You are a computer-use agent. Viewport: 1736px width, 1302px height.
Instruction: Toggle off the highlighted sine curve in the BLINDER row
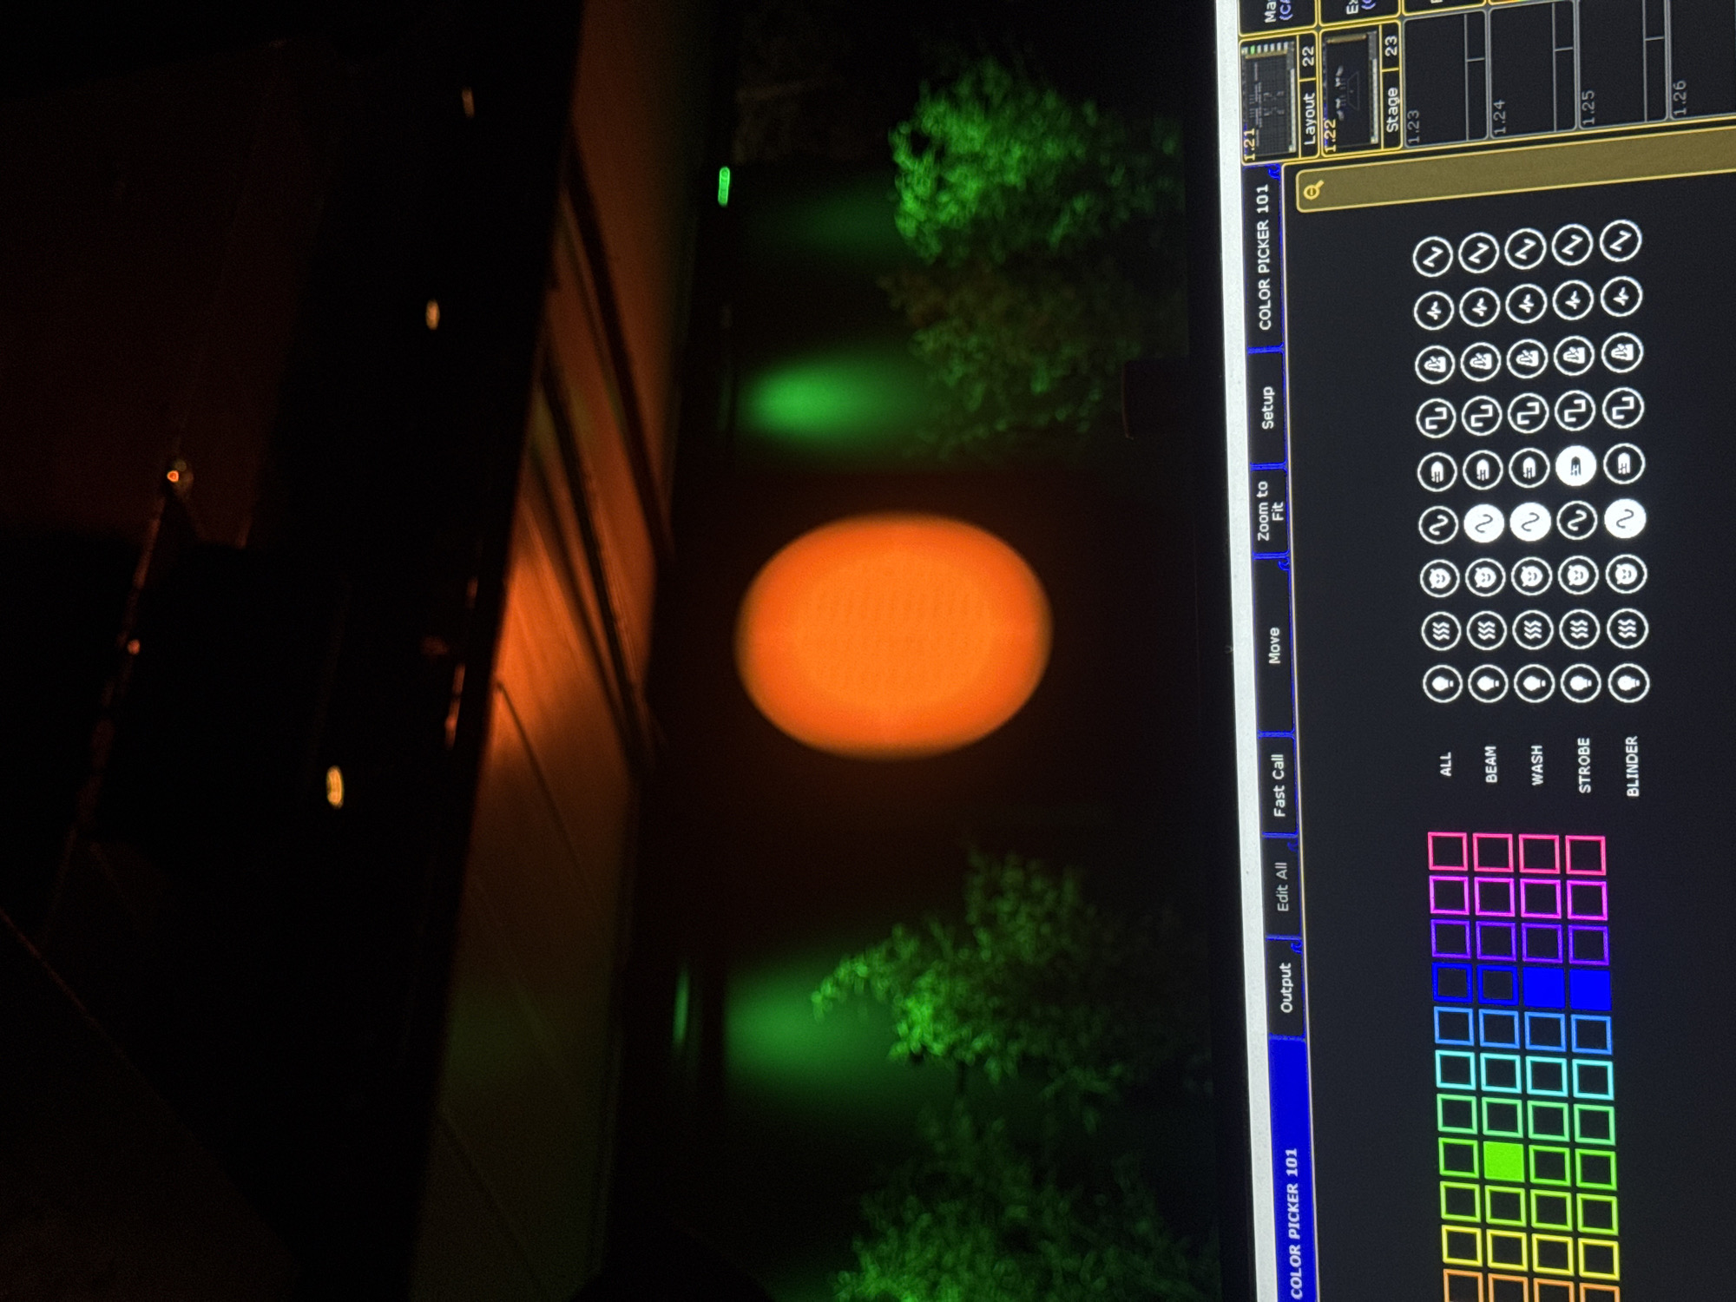[1625, 519]
